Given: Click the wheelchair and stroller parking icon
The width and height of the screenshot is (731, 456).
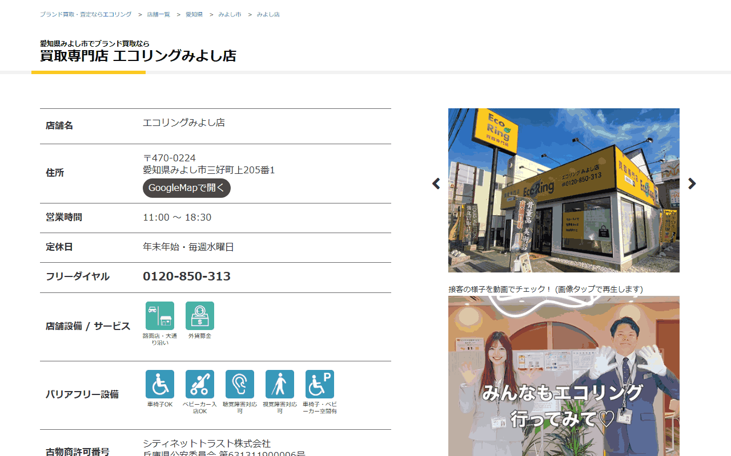Looking at the screenshot, I should [x=320, y=384].
